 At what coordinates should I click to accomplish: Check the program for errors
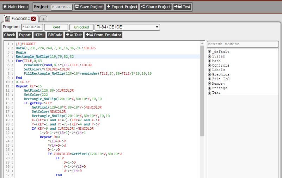point(10,35)
